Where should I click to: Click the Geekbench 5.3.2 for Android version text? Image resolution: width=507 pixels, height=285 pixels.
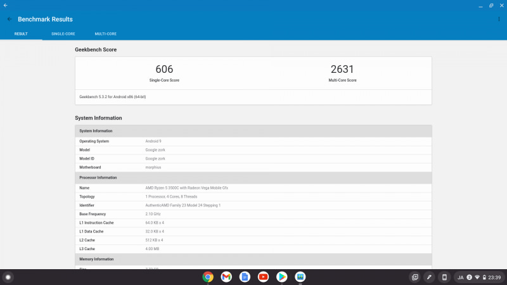(x=113, y=97)
